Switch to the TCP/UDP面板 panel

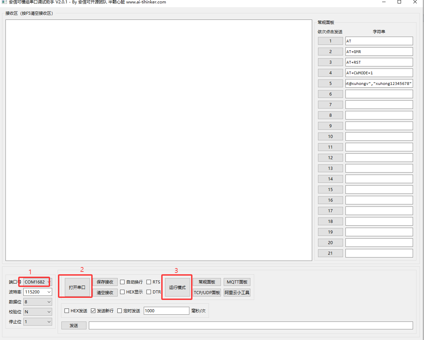[207, 292]
